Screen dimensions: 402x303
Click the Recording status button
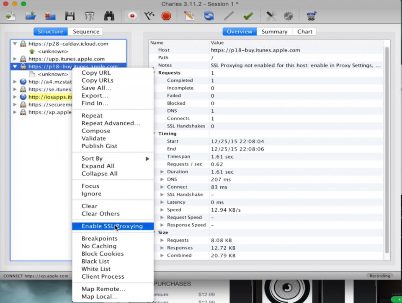tap(379, 276)
